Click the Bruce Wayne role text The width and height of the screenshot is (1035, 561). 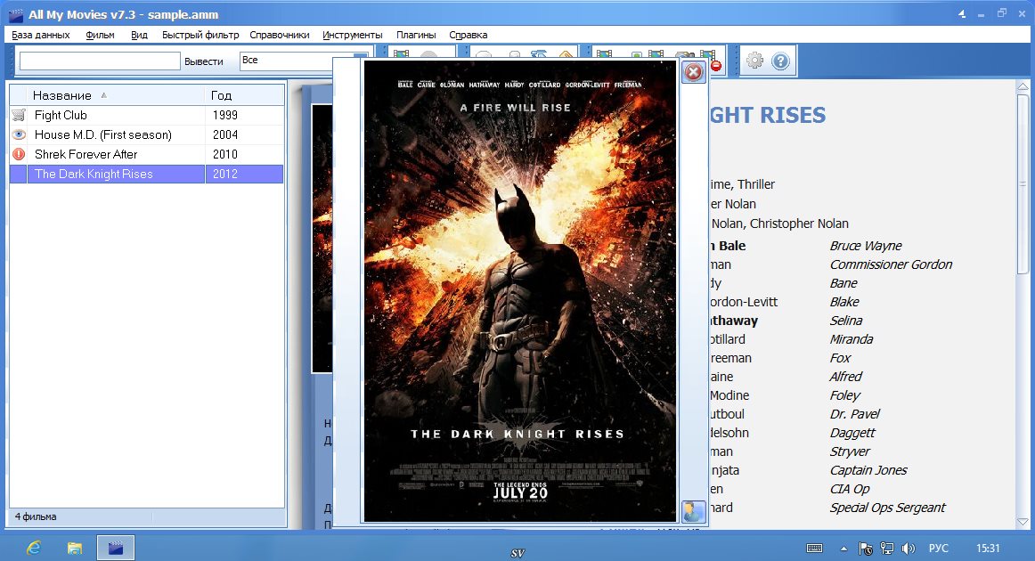pos(866,246)
